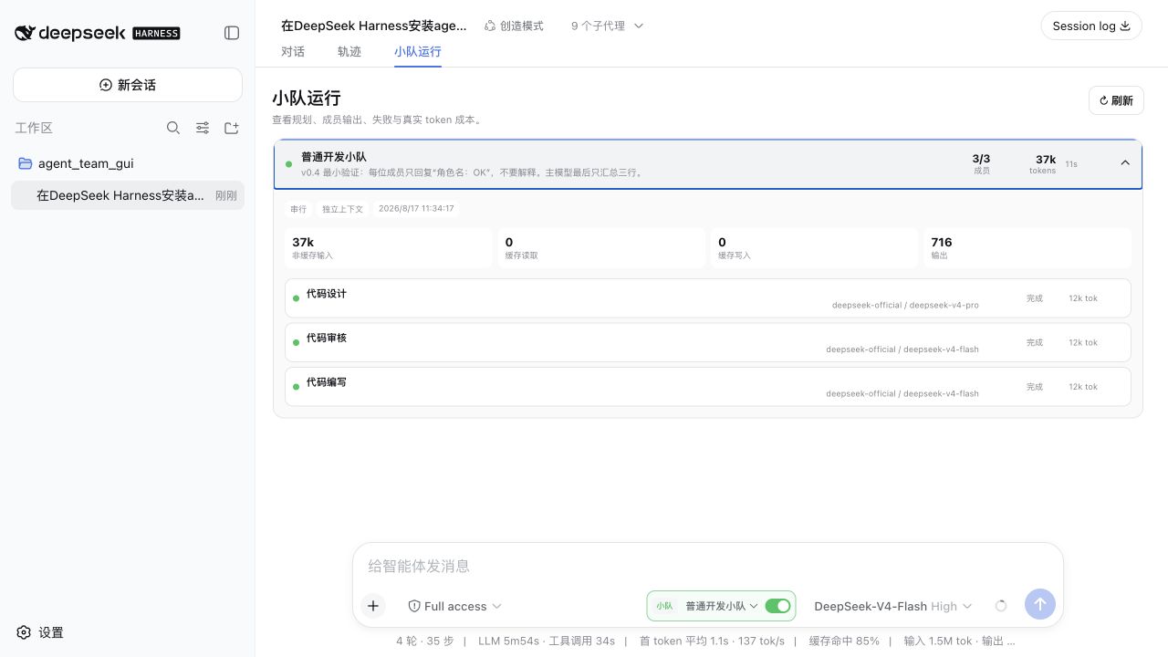Click the 缓存写入 stat card
The image size is (1168, 657).
(x=814, y=247)
